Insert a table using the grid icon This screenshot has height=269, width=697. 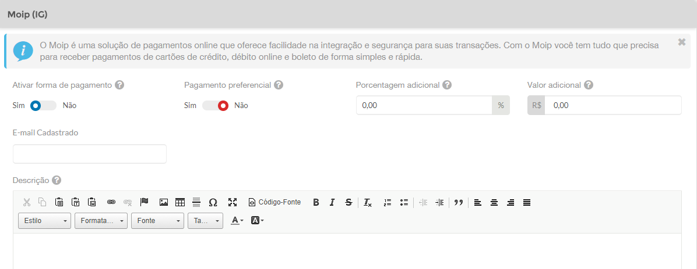[x=179, y=203]
